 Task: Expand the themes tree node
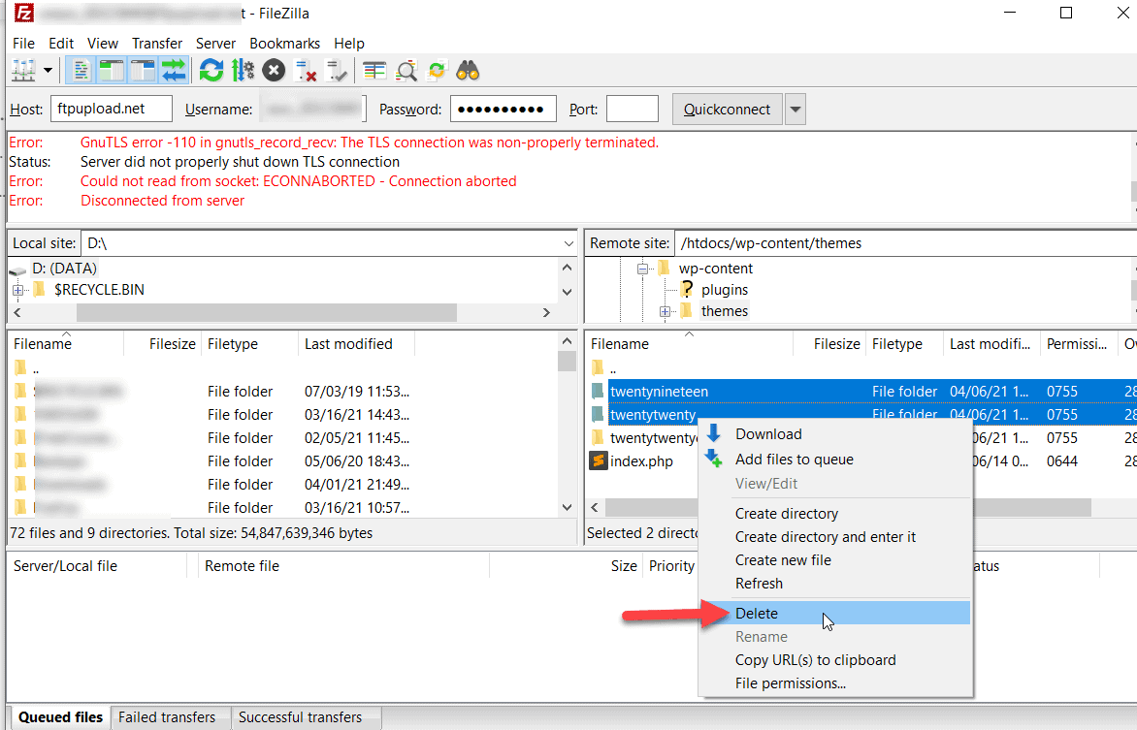[665, 312]
